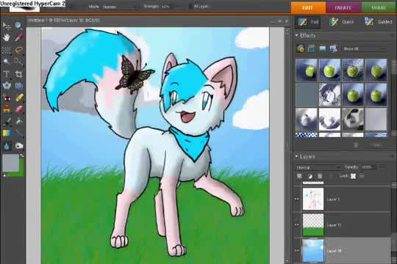Toggle visibility eye of Layer 11

click(297, 225)
